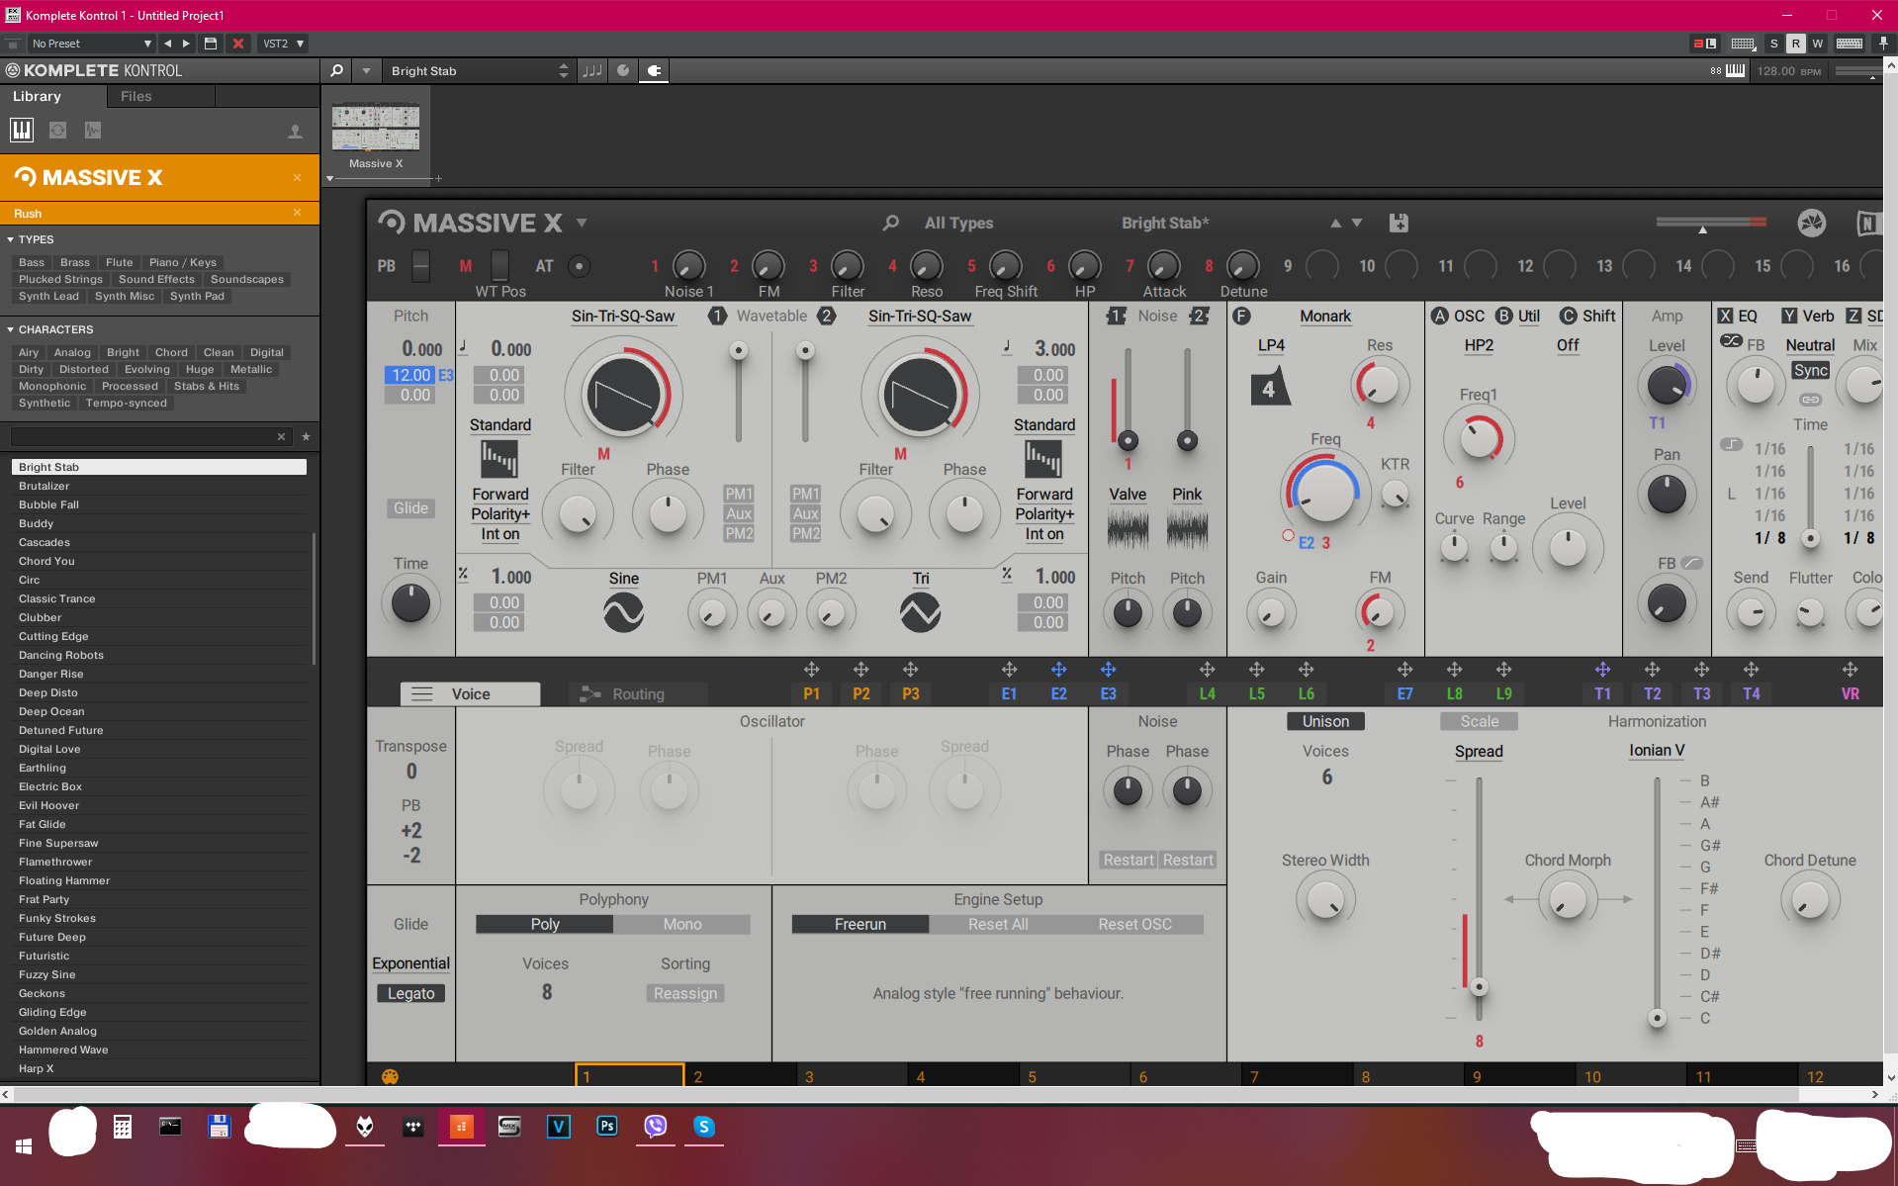Screen dimensions: 1898x1186
Task: Open Massive X menu arrow beside logo
Action: (582, 223)
